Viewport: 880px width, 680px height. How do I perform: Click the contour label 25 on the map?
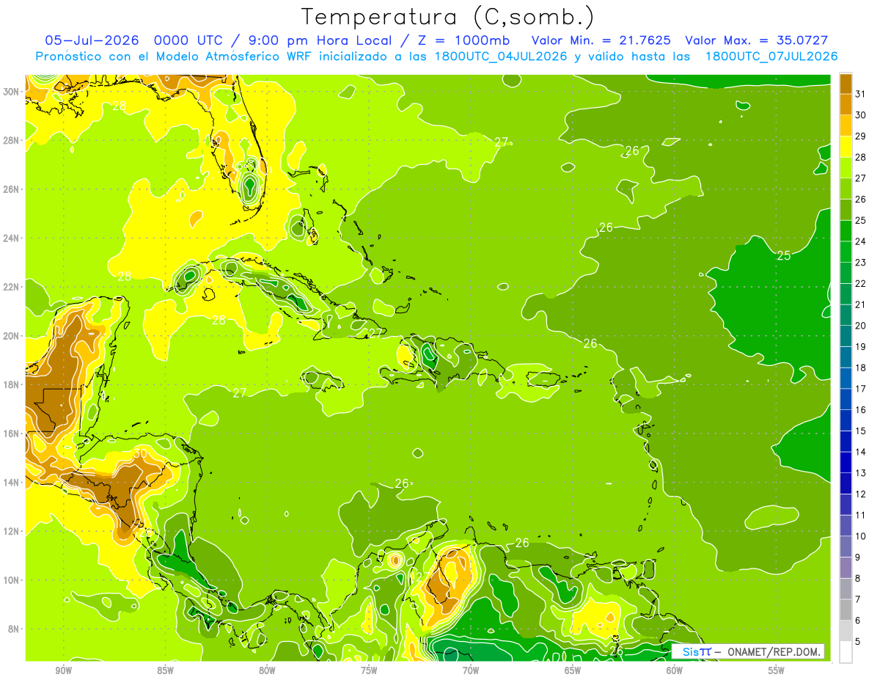tap(784, 255)
